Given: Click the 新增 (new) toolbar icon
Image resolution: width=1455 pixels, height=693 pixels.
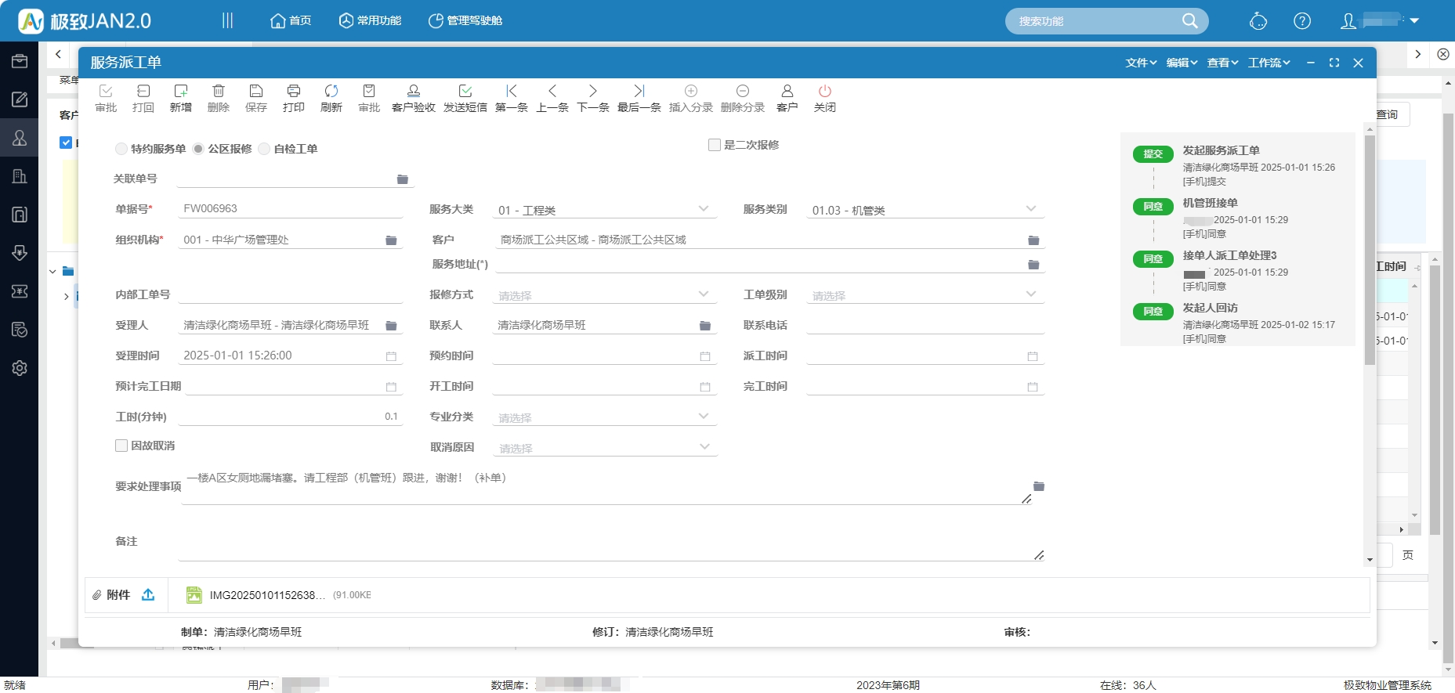Looking at the screenshot, I should pos(180,98).
